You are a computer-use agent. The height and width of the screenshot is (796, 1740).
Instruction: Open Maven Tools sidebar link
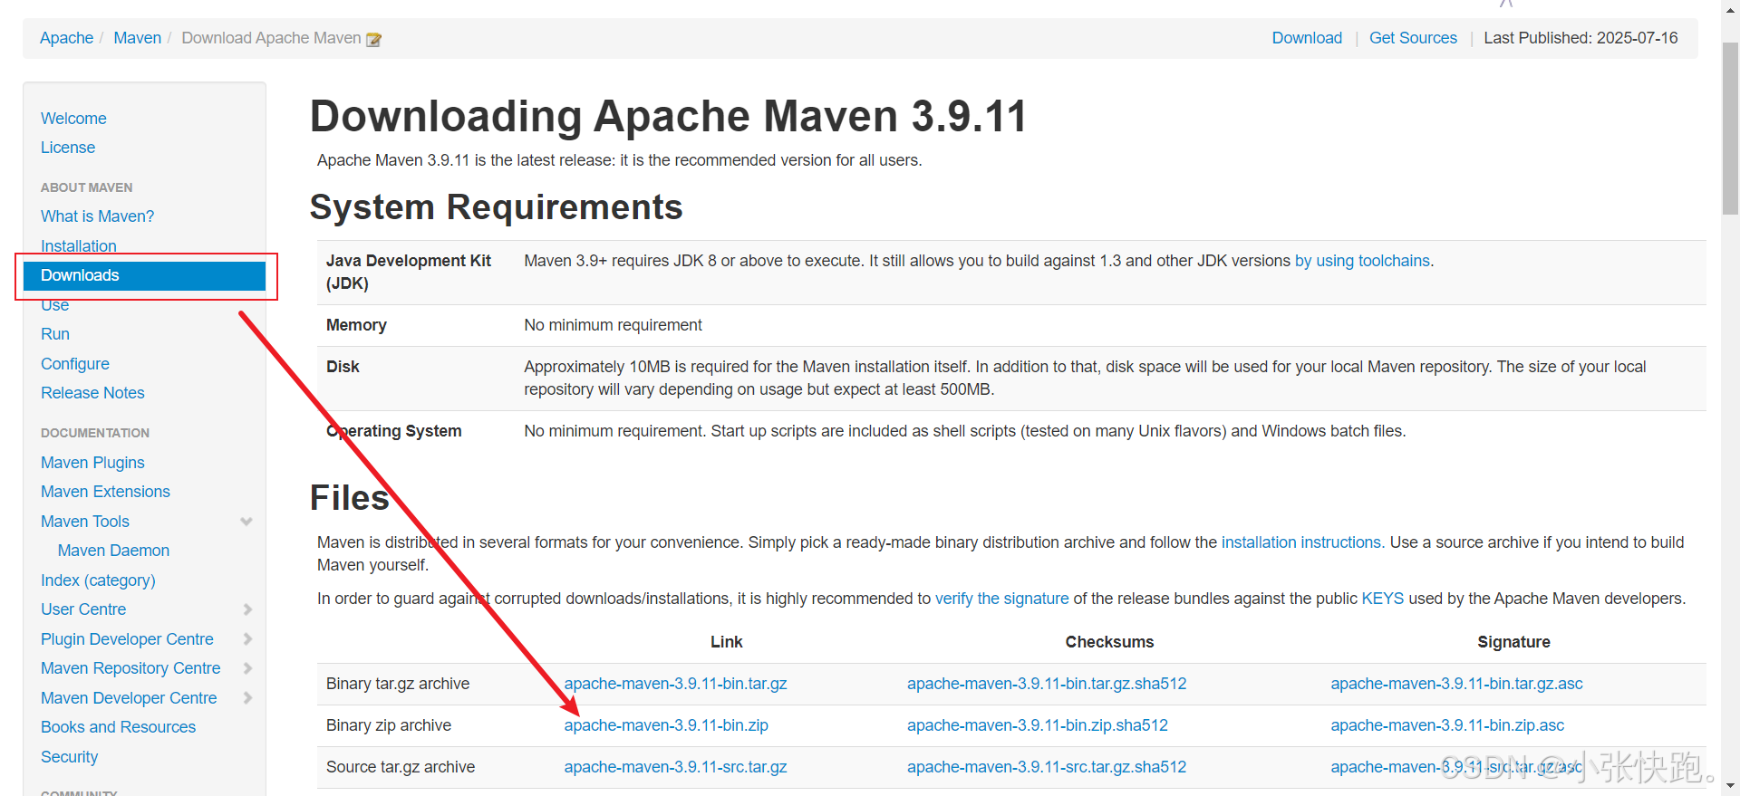point(85,522)
